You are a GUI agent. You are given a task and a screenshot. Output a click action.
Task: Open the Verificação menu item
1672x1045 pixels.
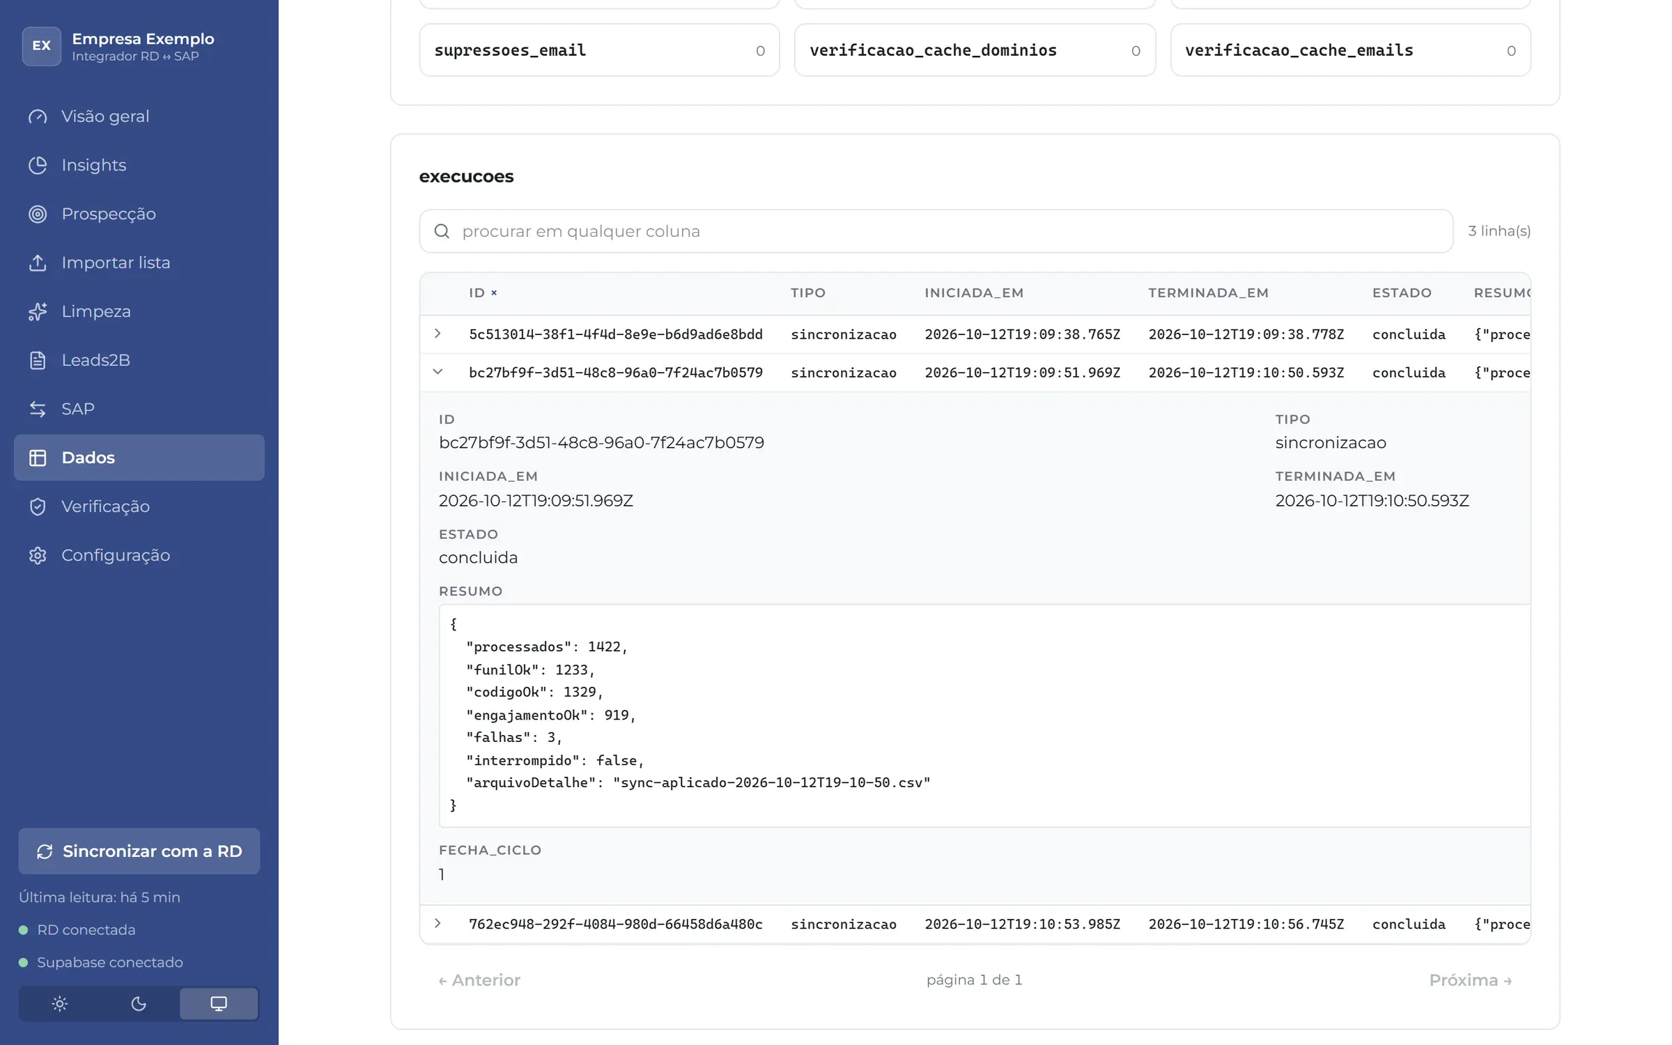139,506
